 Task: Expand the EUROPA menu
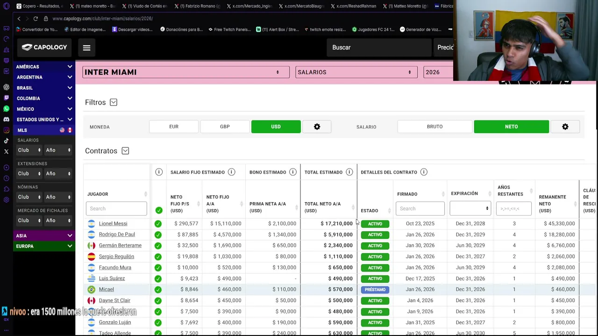coord(44,246)
